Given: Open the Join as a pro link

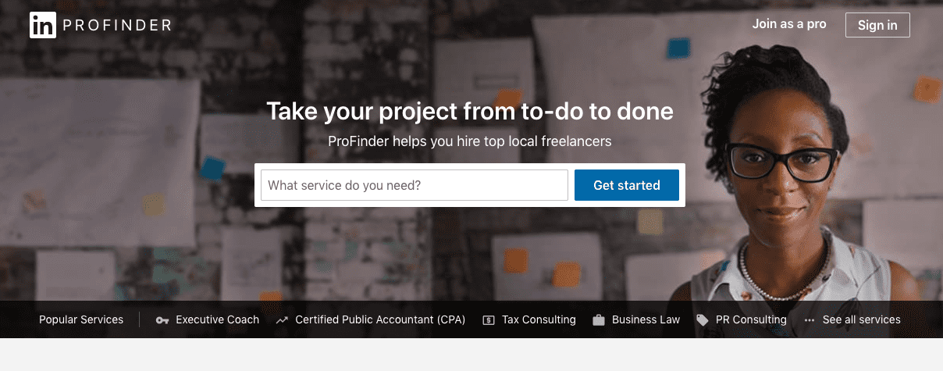Looking at the screenshot, I should [789, 24].
